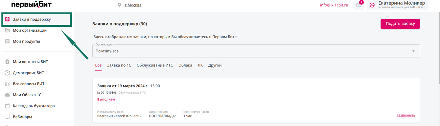This screenshot has width=440, height=126.
Task: Click the Заявки в поддержку clipboard icon
Action: [x=8, y=19]
